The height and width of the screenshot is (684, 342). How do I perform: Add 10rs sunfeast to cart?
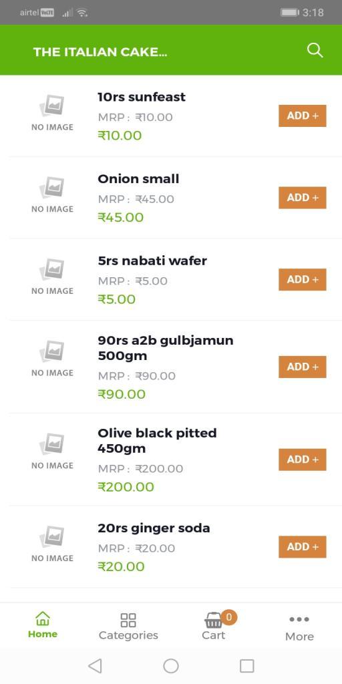coord(303,116)
